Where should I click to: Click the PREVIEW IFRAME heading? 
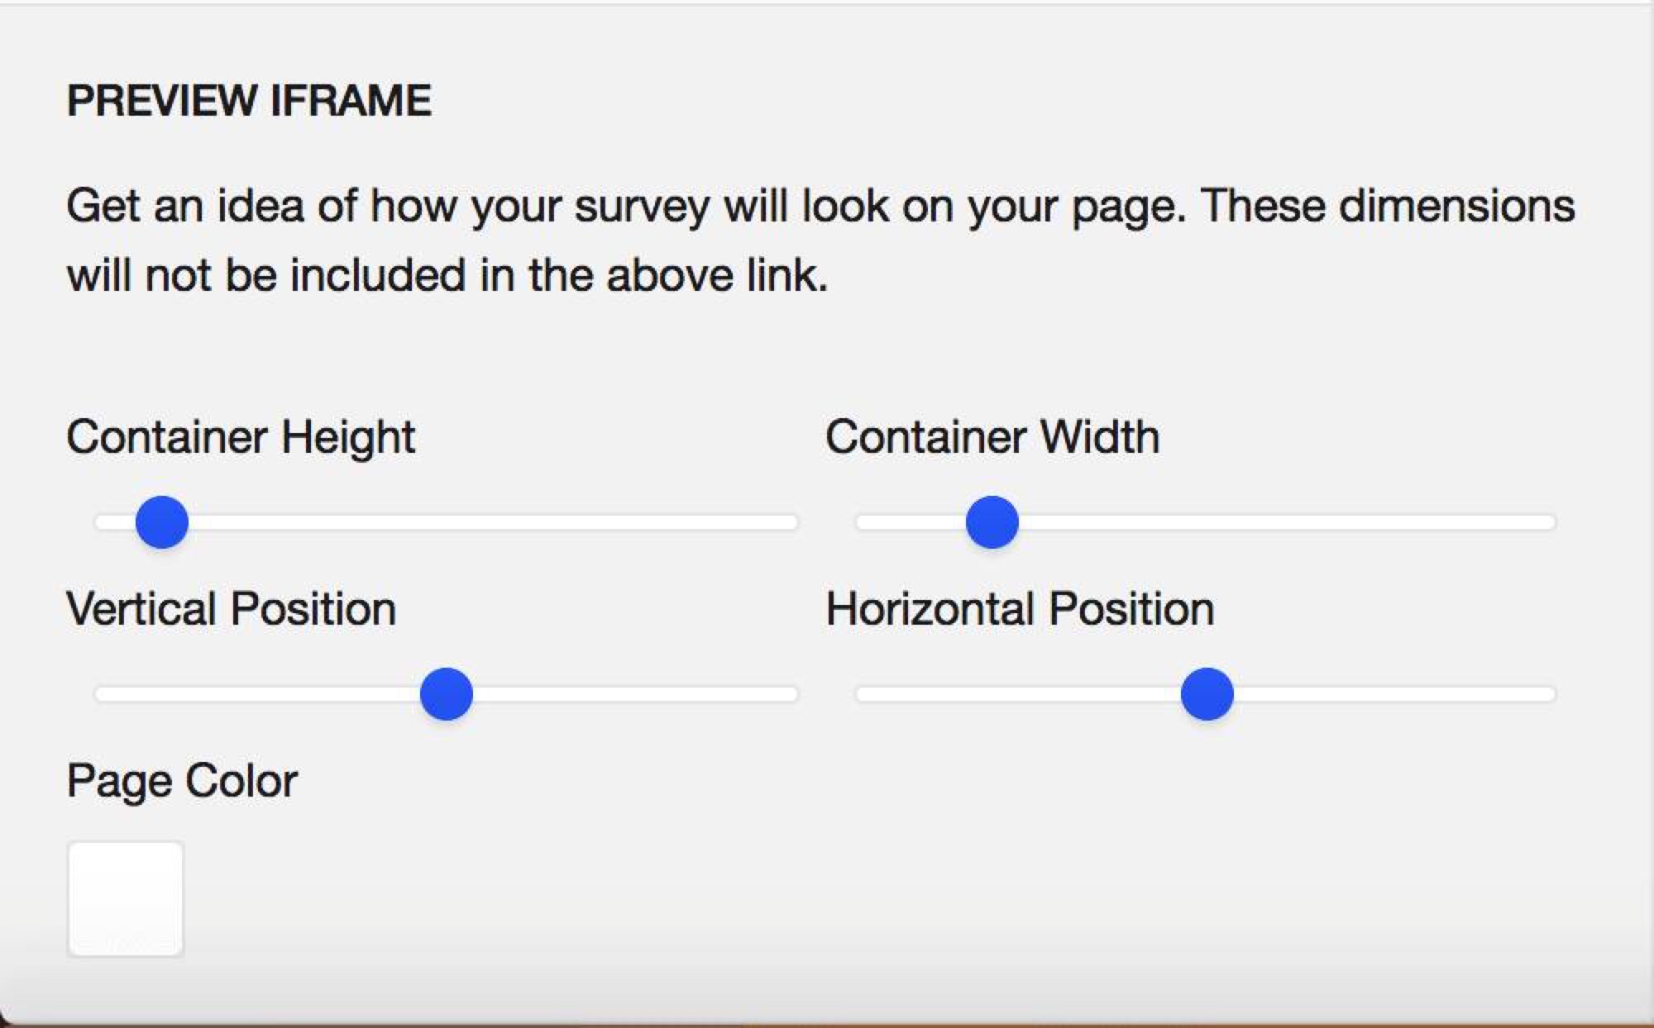(x=250, y=99)
